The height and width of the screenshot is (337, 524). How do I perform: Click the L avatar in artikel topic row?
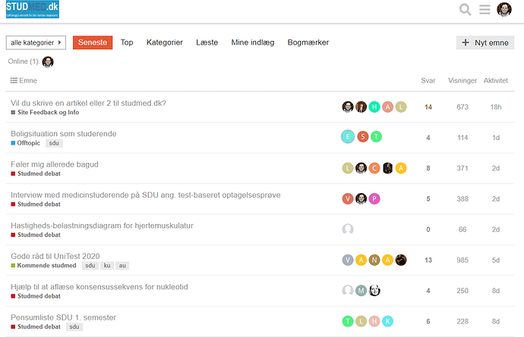(x=401, y=107)
